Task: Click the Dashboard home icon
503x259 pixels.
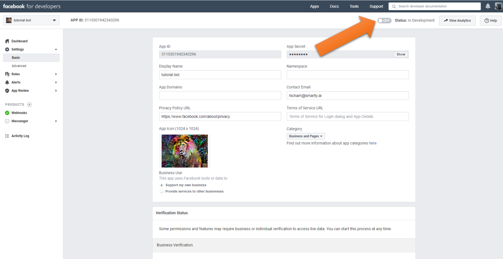Action: [7, 41]
